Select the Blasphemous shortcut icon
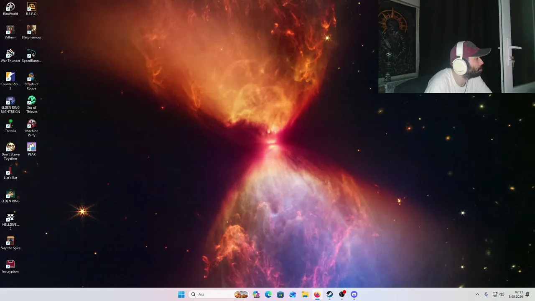Image resolution: width=535 pixels, height=301 pixels. point(31,32)
